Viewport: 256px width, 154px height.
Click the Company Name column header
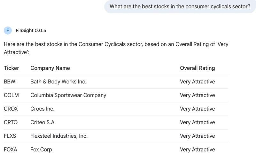pyautogui.click(x=50, y=68)
